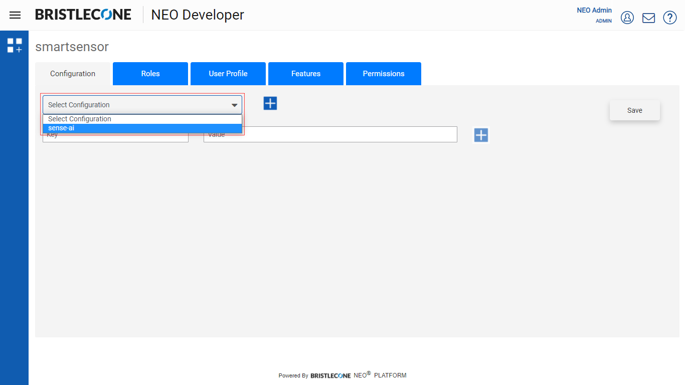Click the Powered By Bristlecone footer logo
This screenshot has width=685, height=385.
coord(330,375)
